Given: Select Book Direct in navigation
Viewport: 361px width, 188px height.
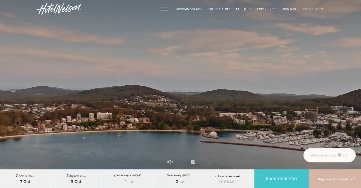Looking at the screenshot, I should (313, 9).
